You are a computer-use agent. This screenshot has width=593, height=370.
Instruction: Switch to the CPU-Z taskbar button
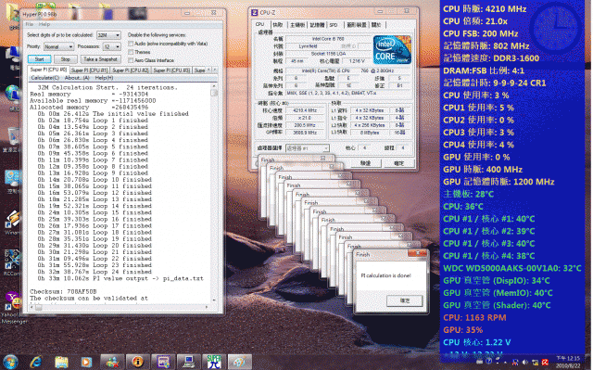click(x=163, y=362)
